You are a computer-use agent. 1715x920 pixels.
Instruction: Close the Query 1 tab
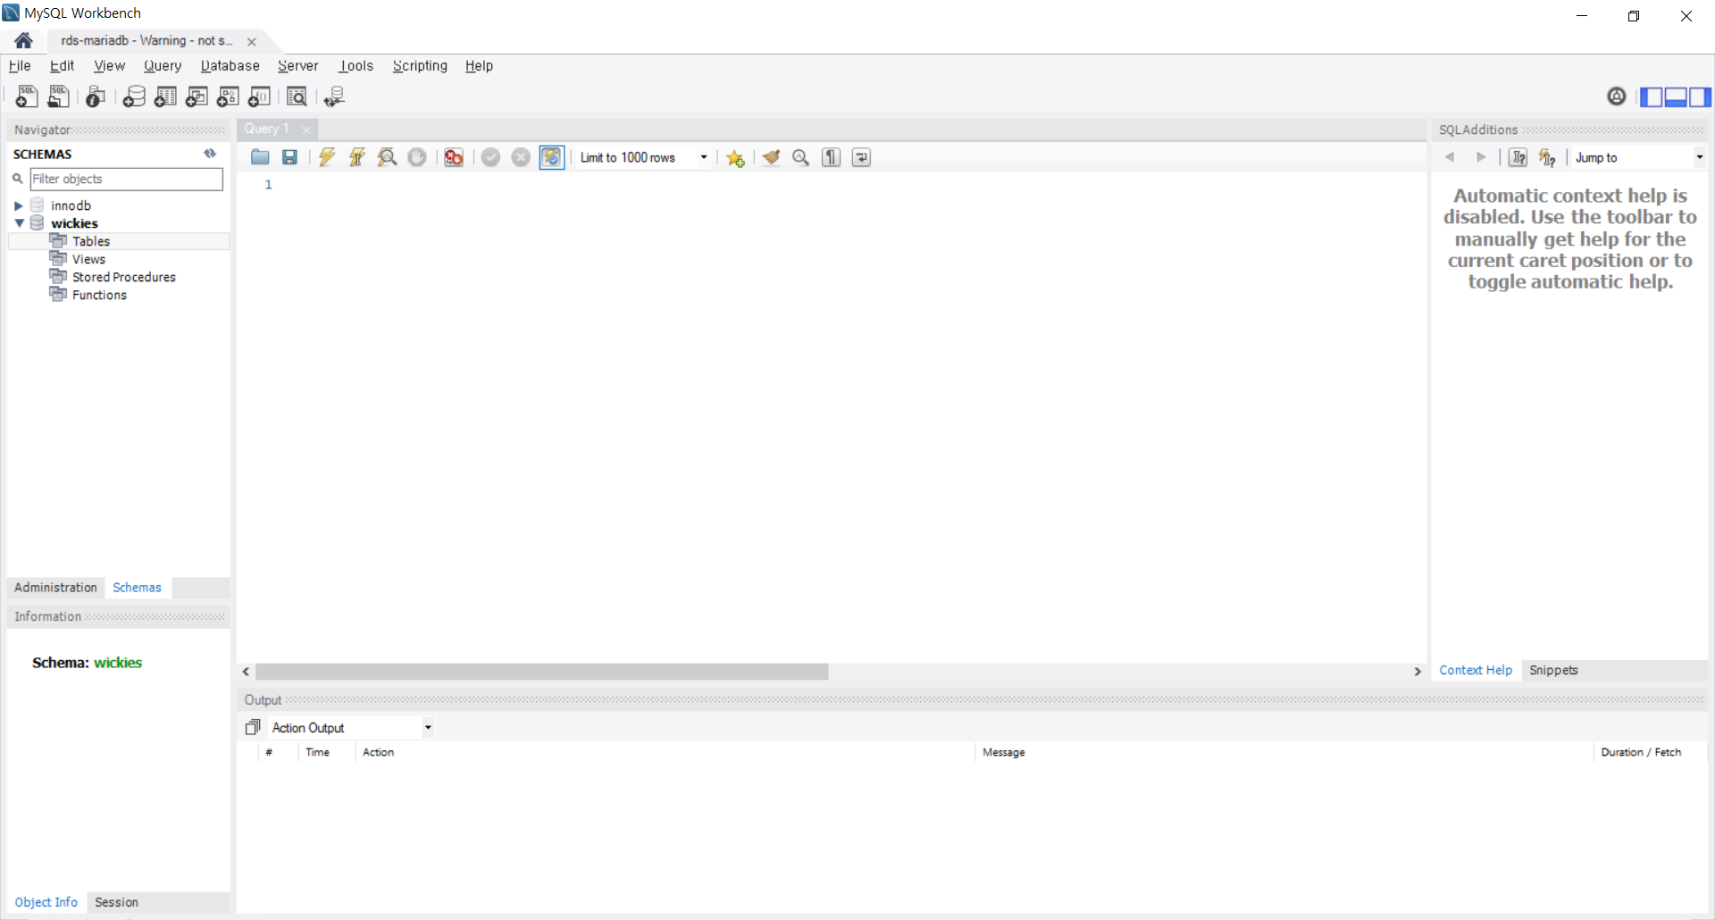pos(306,130)
